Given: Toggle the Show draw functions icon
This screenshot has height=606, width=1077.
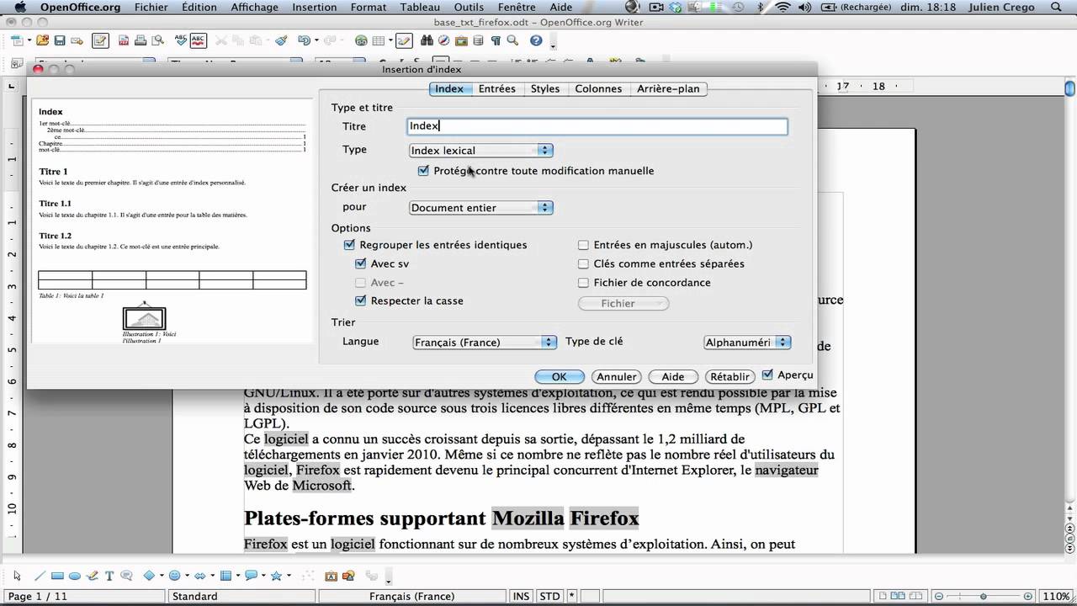Looking at the screenshot, I should tap(404, 40).
